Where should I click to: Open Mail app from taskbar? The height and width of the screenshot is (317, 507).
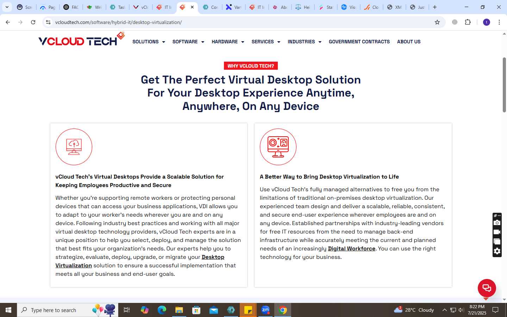(x=214, y=310)
